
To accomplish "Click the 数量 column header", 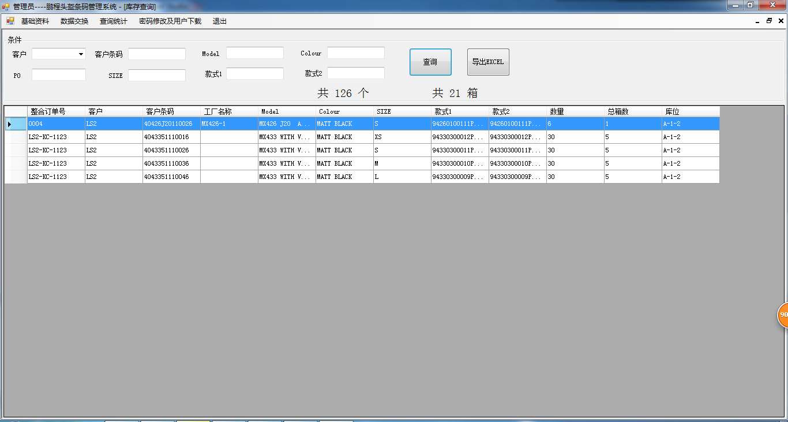I will (575, 111).
